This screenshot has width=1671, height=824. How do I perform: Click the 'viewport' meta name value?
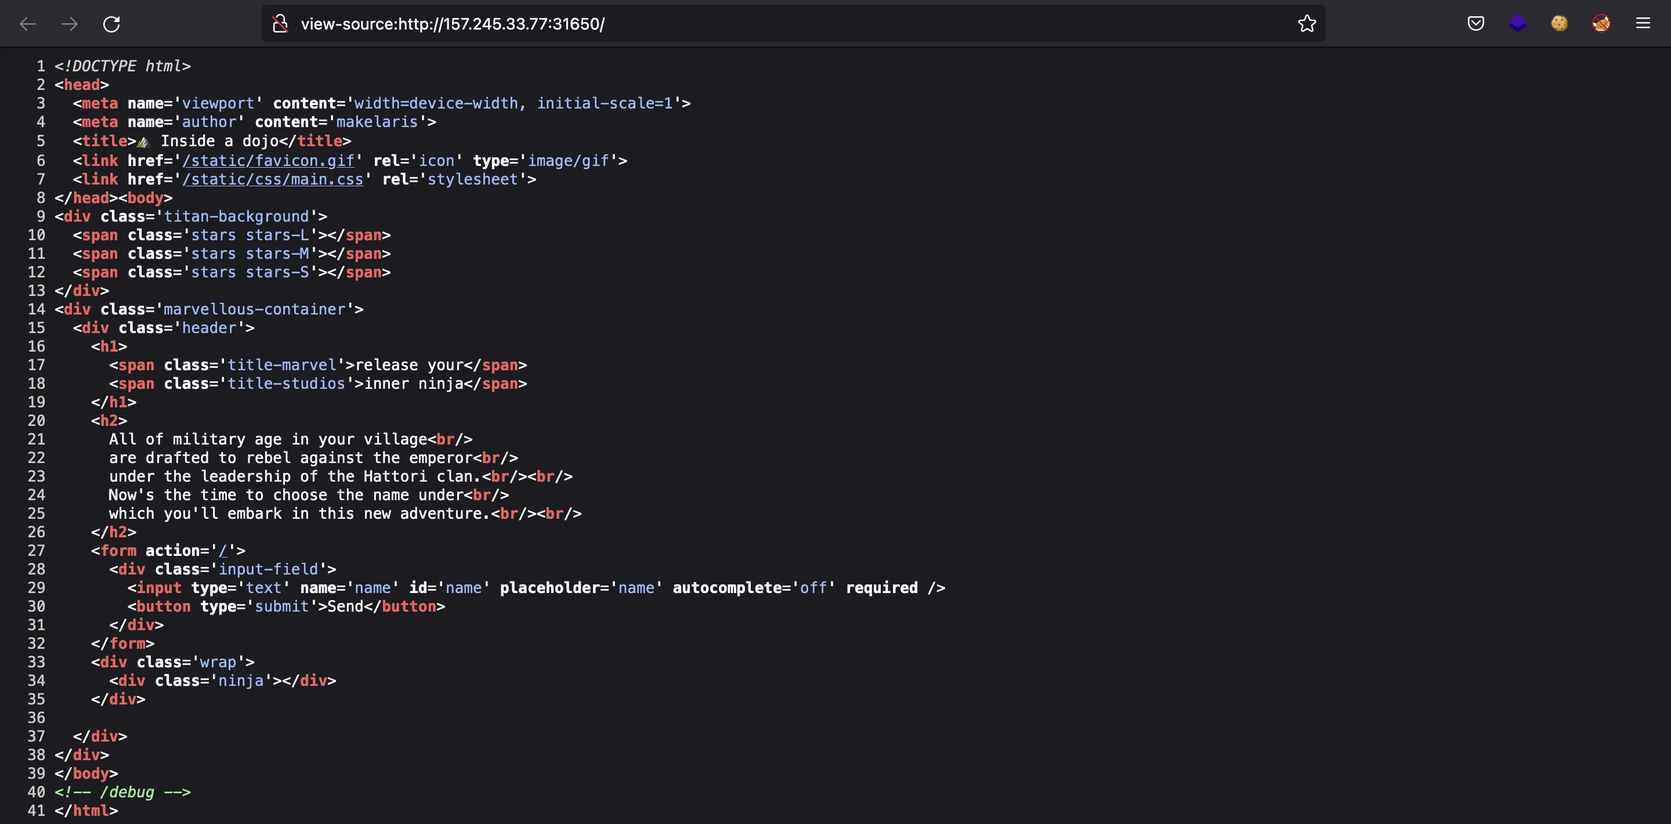(218, 103)
